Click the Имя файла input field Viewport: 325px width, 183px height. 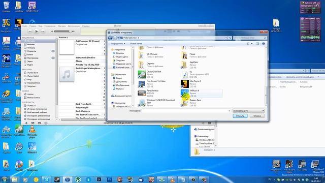click(x=186, y=111)
